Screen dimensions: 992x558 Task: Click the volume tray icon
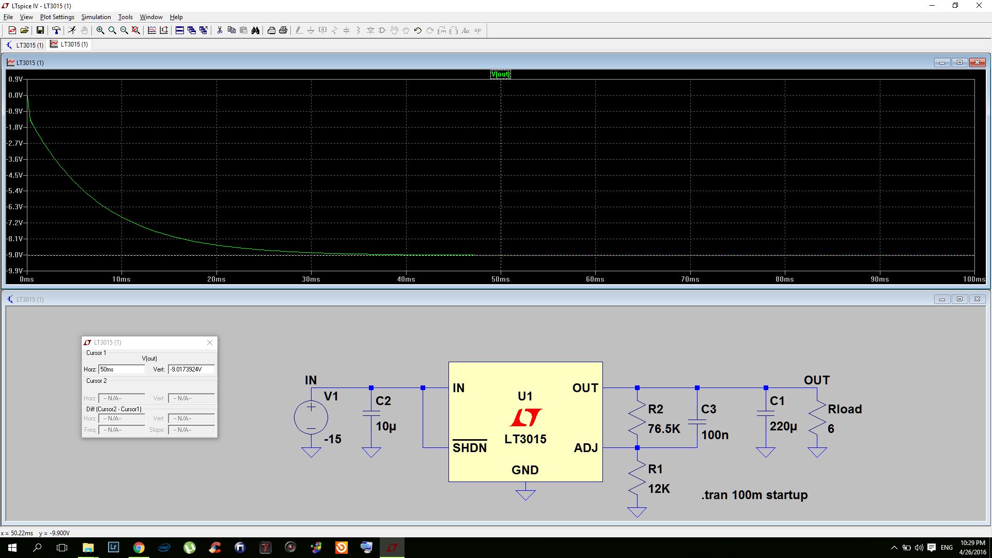click(919, 548)
